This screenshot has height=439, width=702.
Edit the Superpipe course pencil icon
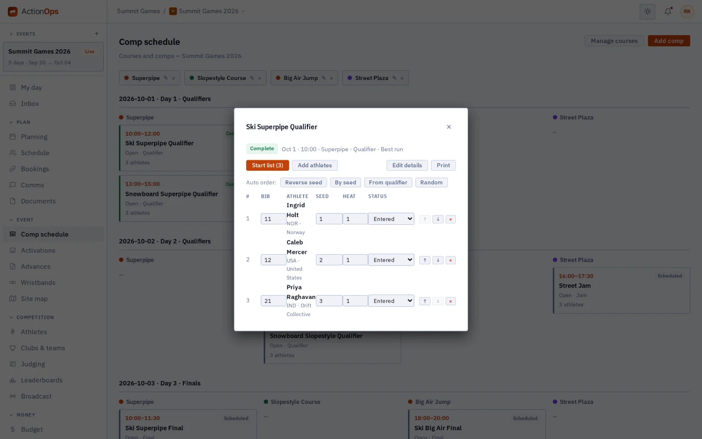coord(166,78)
